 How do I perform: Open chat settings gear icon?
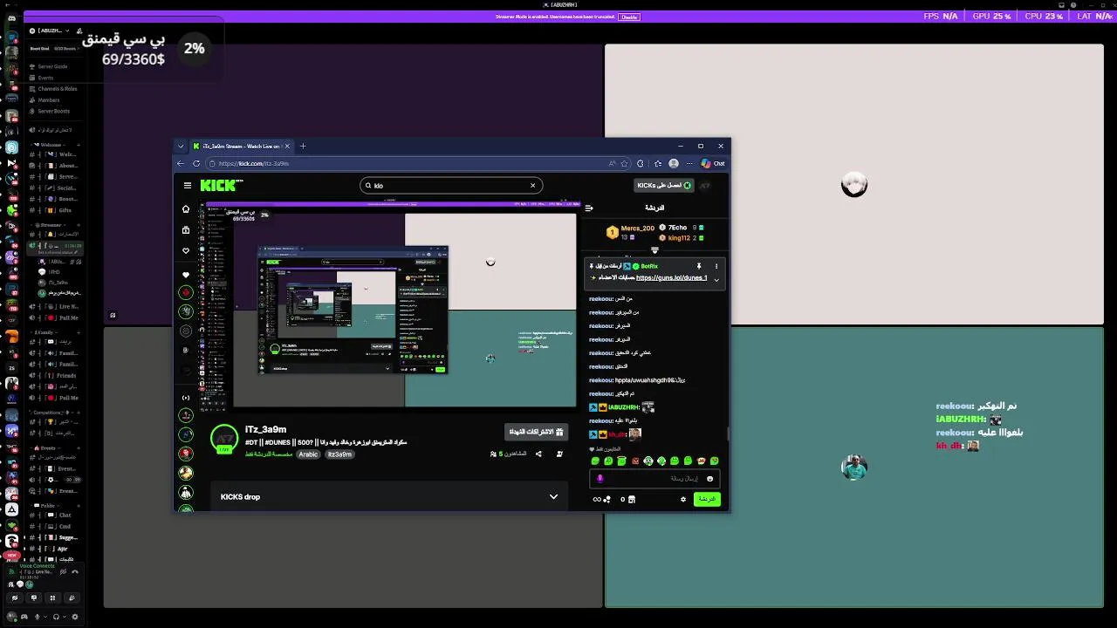pyautogui.click(x=683, y=499)
